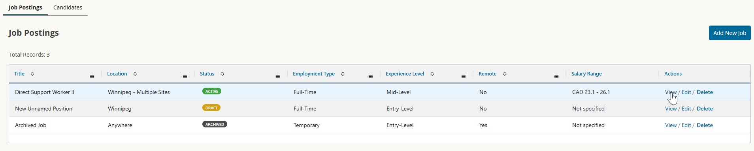Click the Total Records: 3 text

tap(29, 55)
